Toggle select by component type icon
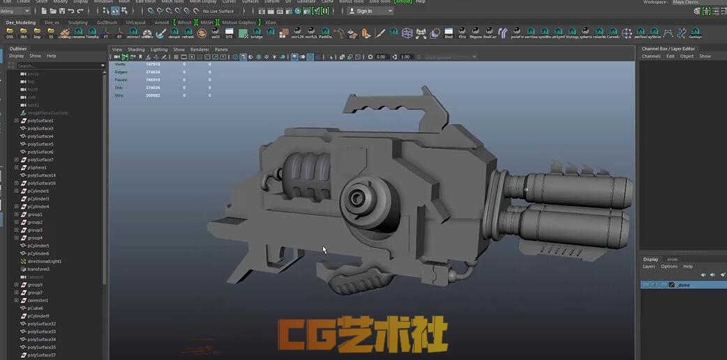The width and height of the screenshot is (727, 360). coord(124,10)
